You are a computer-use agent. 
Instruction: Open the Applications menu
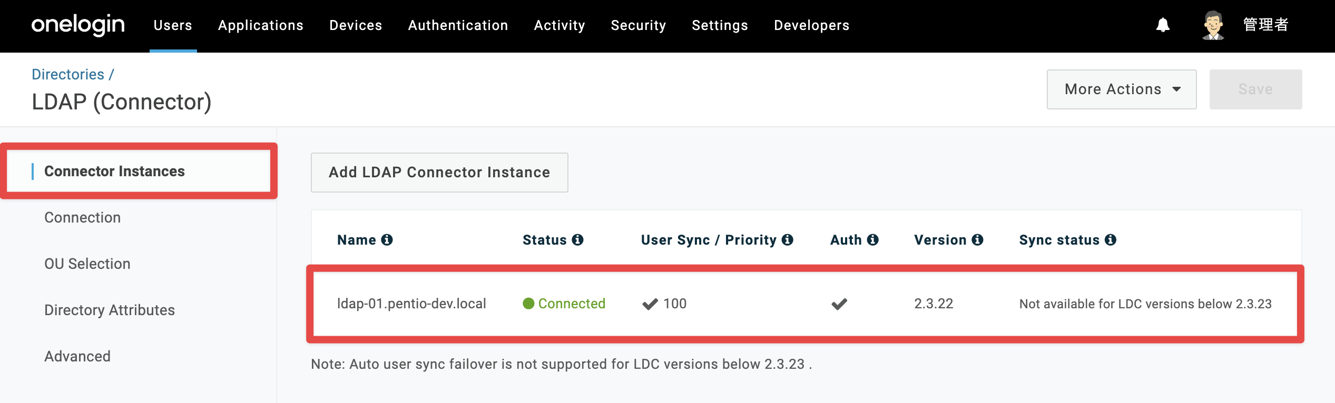[x=261, y=25]
